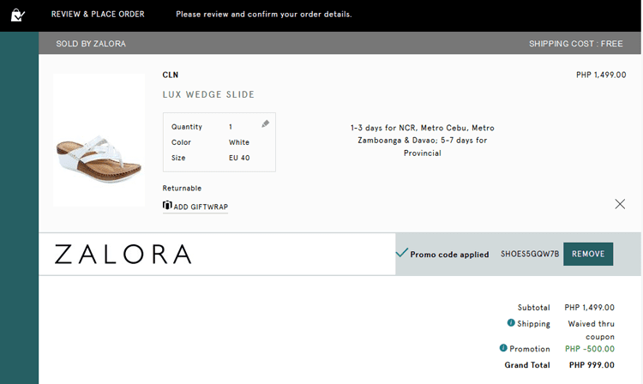
Task: Click the Grand Total PHP 999.00
Action: (x=592, y=365)
